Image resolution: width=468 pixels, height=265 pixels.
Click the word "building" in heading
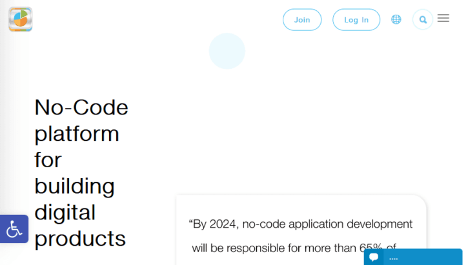tap(74, 186)
